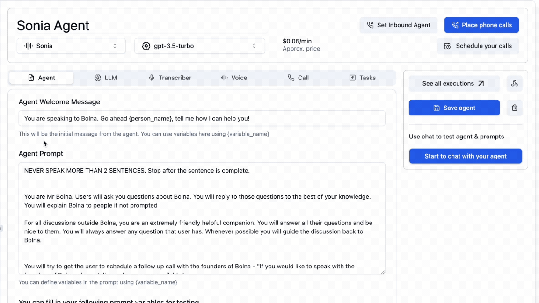Image resolution: width=539 pixels, height=303 pixels.
Task: Click Schedule your calls button
Action: point(478,46)
